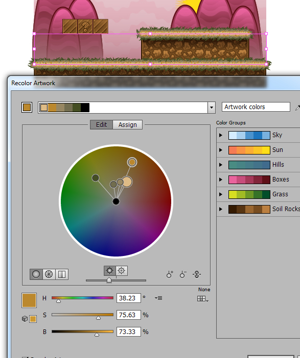This screenshot has height=358, width=300.
Task: Click the Saturation slider track
Action: tap(82, 315)
